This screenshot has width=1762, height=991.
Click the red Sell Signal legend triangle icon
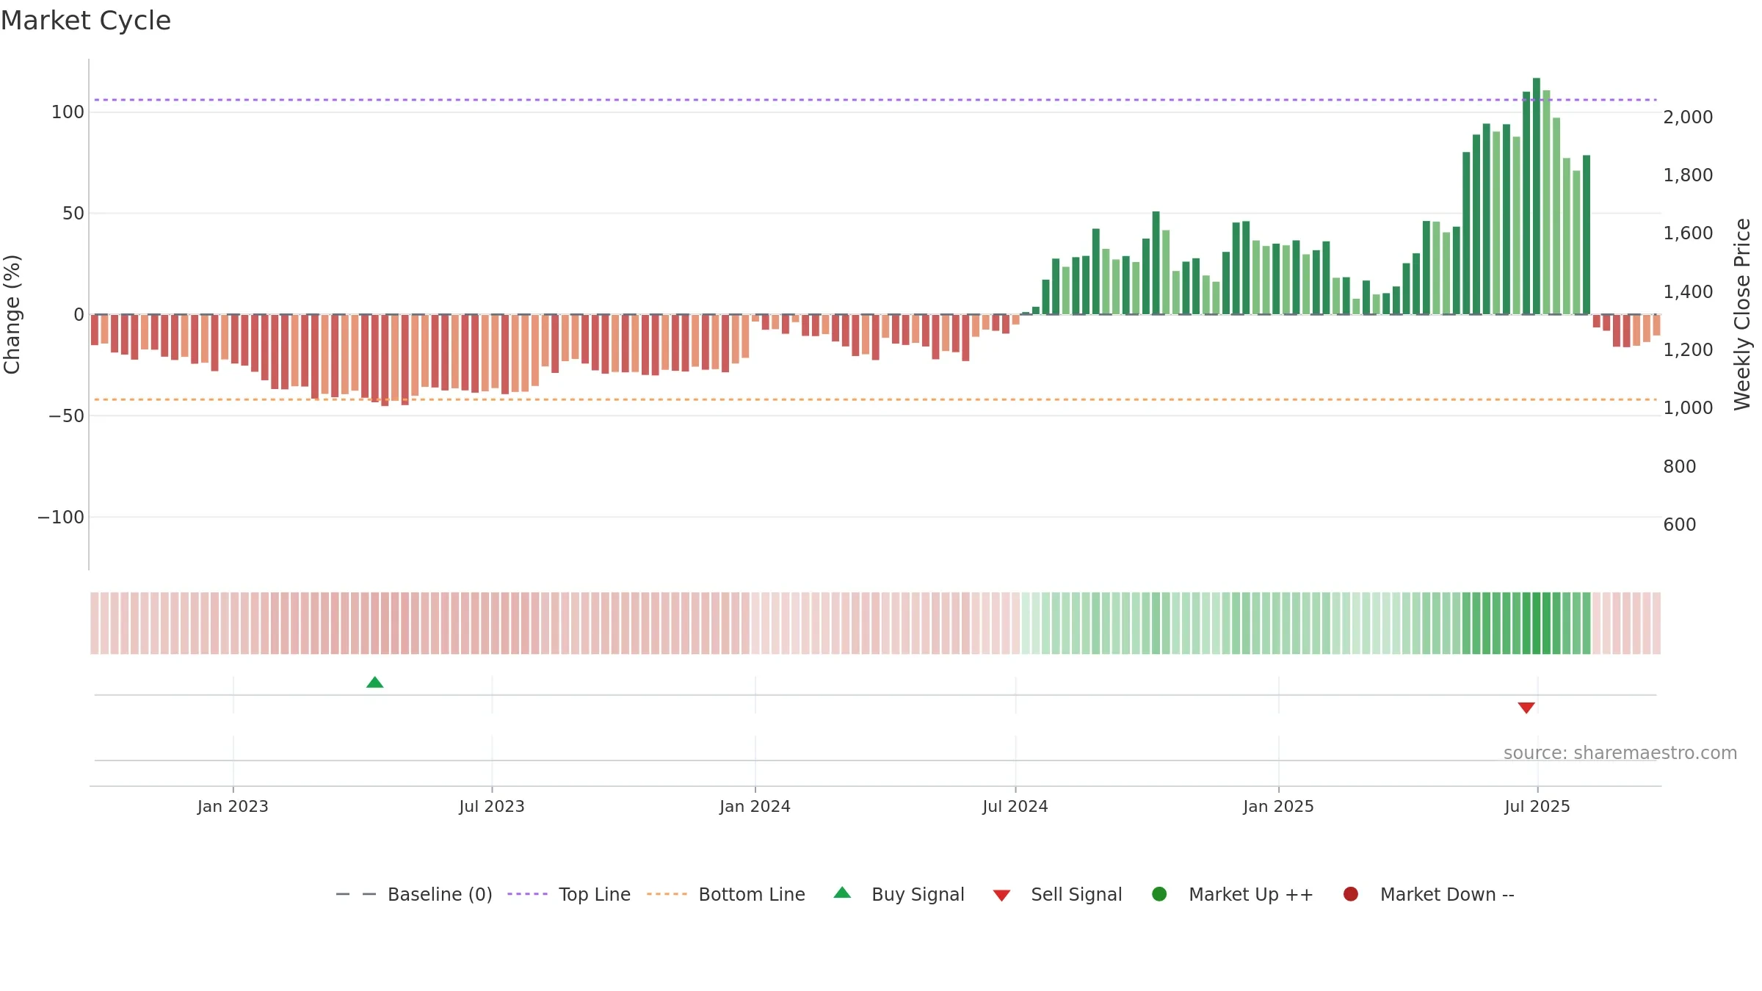coord(1001,896)
